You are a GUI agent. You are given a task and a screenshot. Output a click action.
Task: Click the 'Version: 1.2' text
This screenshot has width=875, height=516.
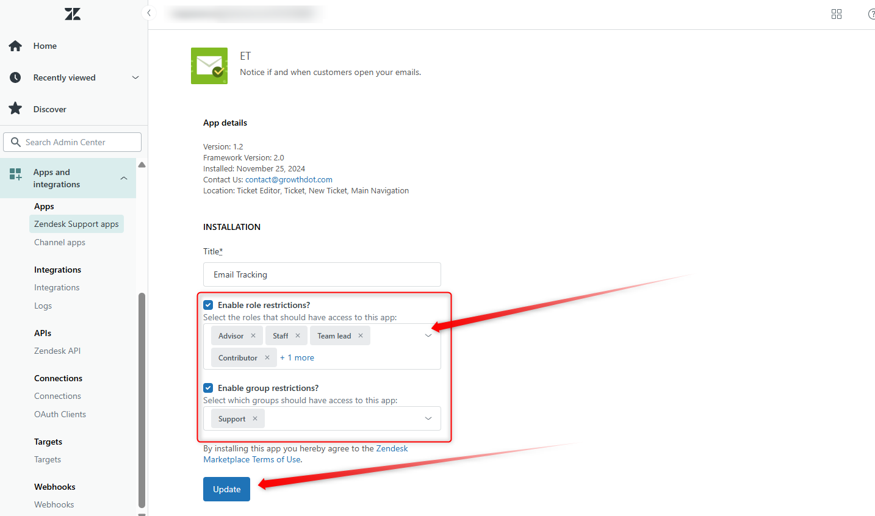coord(223,146)
